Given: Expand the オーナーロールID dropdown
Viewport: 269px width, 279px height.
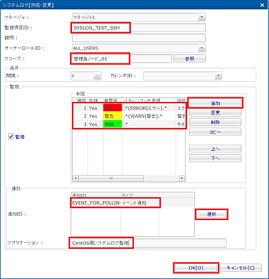Looking at the screenshot, I should 202,48.
